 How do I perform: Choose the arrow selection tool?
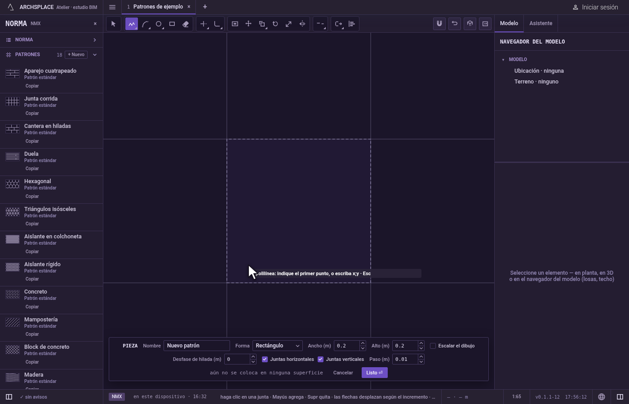(x=113, y=24)
